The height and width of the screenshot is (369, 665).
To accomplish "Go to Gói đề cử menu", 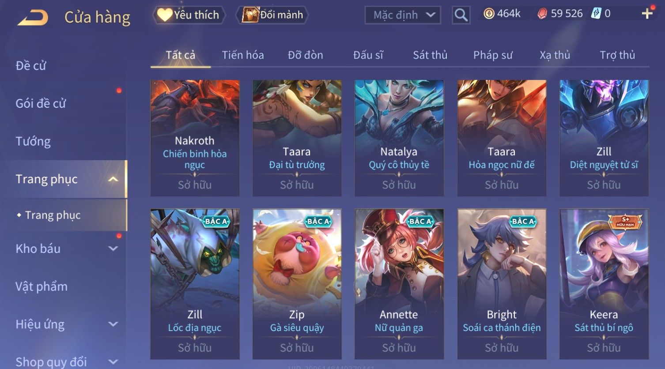I will (x=41, y=104).
